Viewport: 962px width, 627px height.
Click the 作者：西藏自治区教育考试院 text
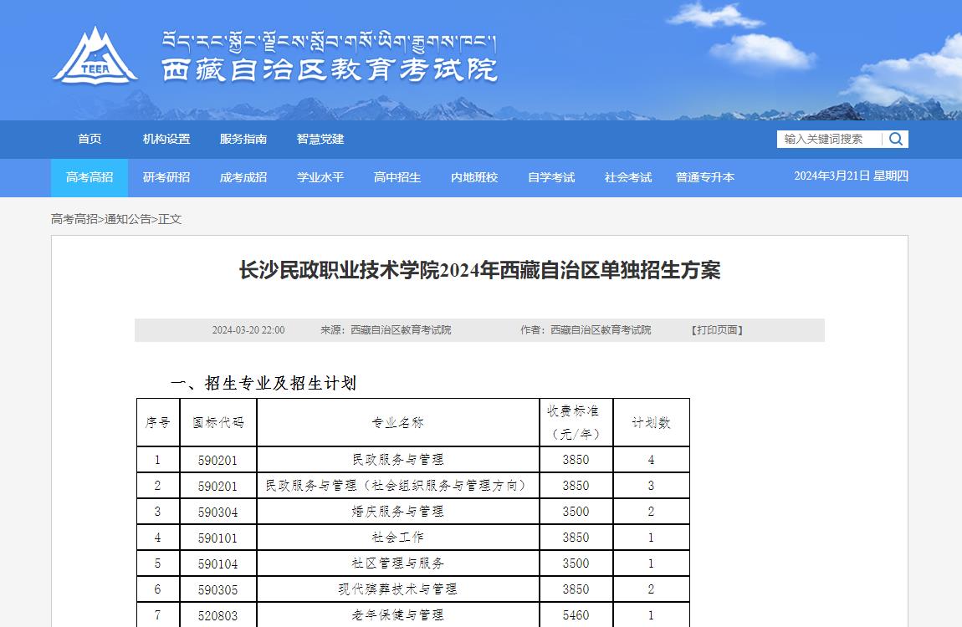pyautogui.click(x=586, y=330)
